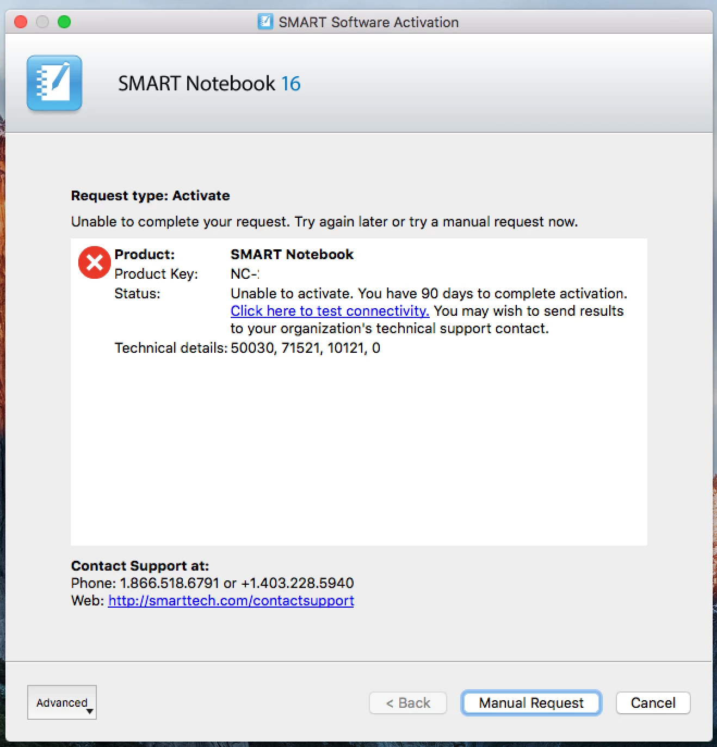Open the 'Click here to test connectivity' link
Screen dimensions: 717x747
[330, 311]
